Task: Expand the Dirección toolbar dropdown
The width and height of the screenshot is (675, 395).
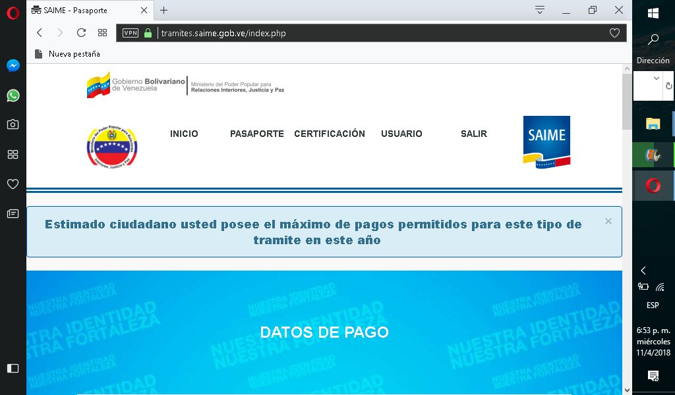Action: point(656,78)
